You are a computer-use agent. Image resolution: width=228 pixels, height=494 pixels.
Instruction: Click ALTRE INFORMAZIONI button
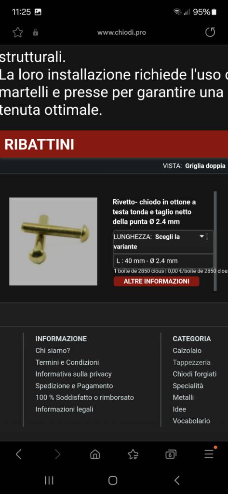[x=157, y=281]
